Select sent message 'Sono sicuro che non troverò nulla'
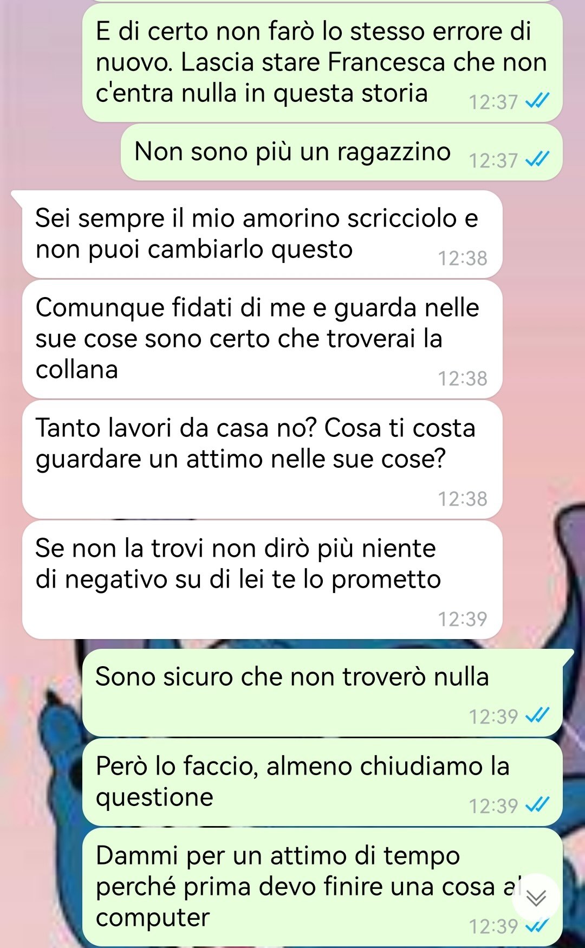The width and height of the screenshot is (585, 948). pos(323,693)
